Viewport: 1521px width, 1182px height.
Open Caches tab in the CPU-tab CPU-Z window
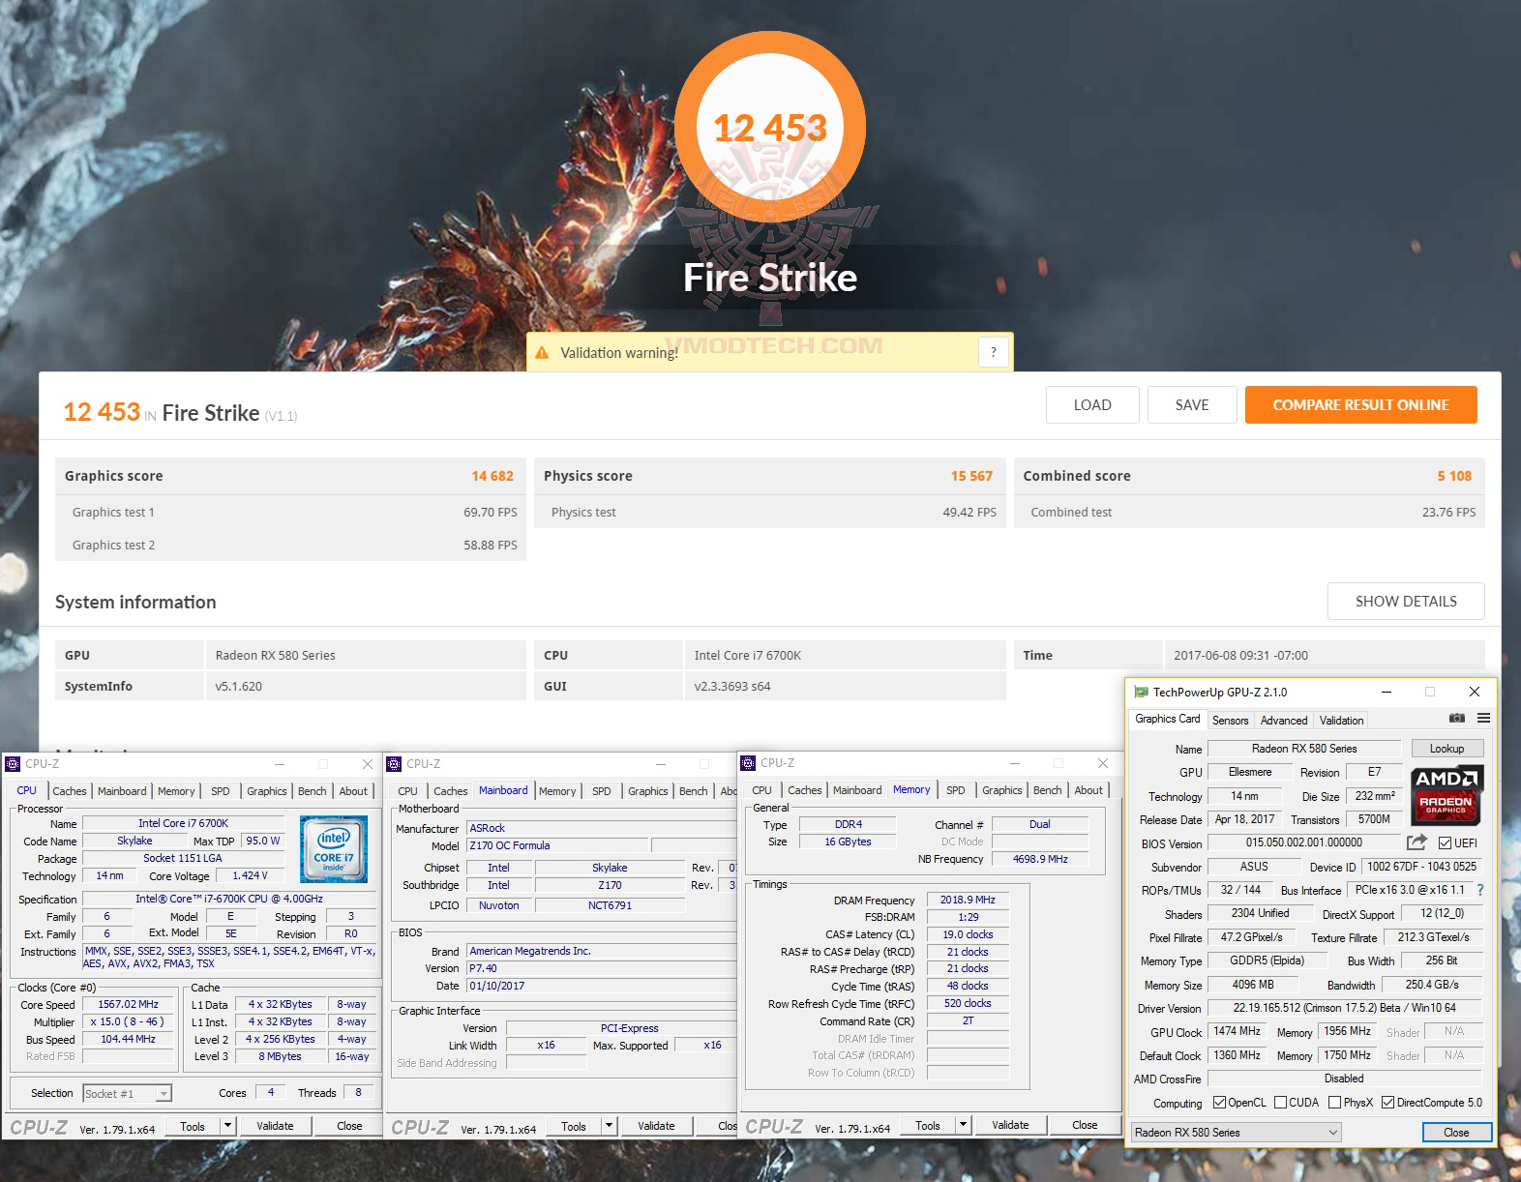click(69, 791)
